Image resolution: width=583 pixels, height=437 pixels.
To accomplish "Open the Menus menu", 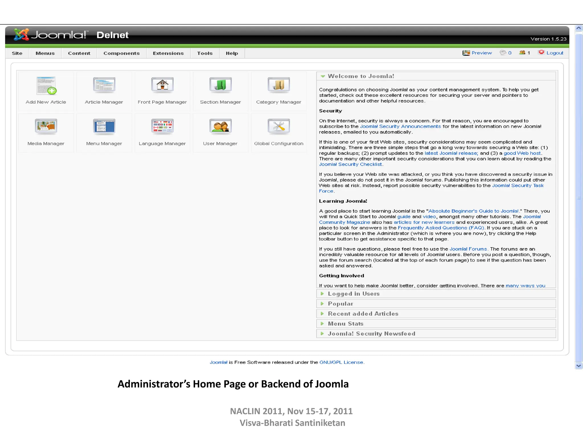I will pos(45,53).
